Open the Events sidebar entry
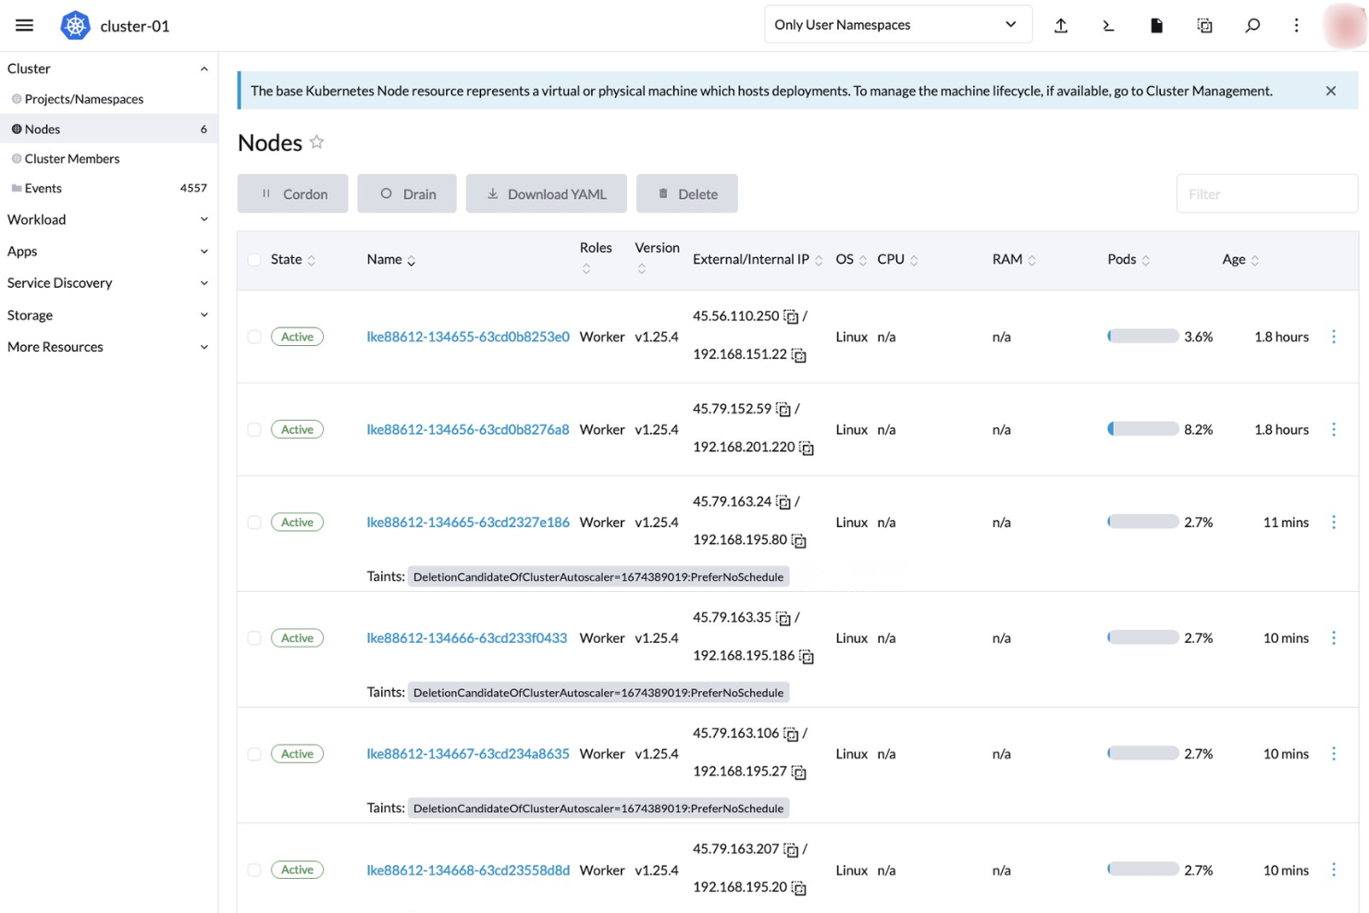1369x913 pixels. coord(43,188)
